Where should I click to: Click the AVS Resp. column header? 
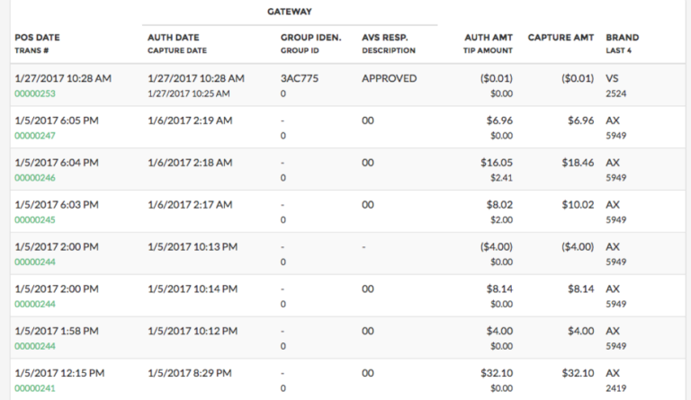[385, 38]
